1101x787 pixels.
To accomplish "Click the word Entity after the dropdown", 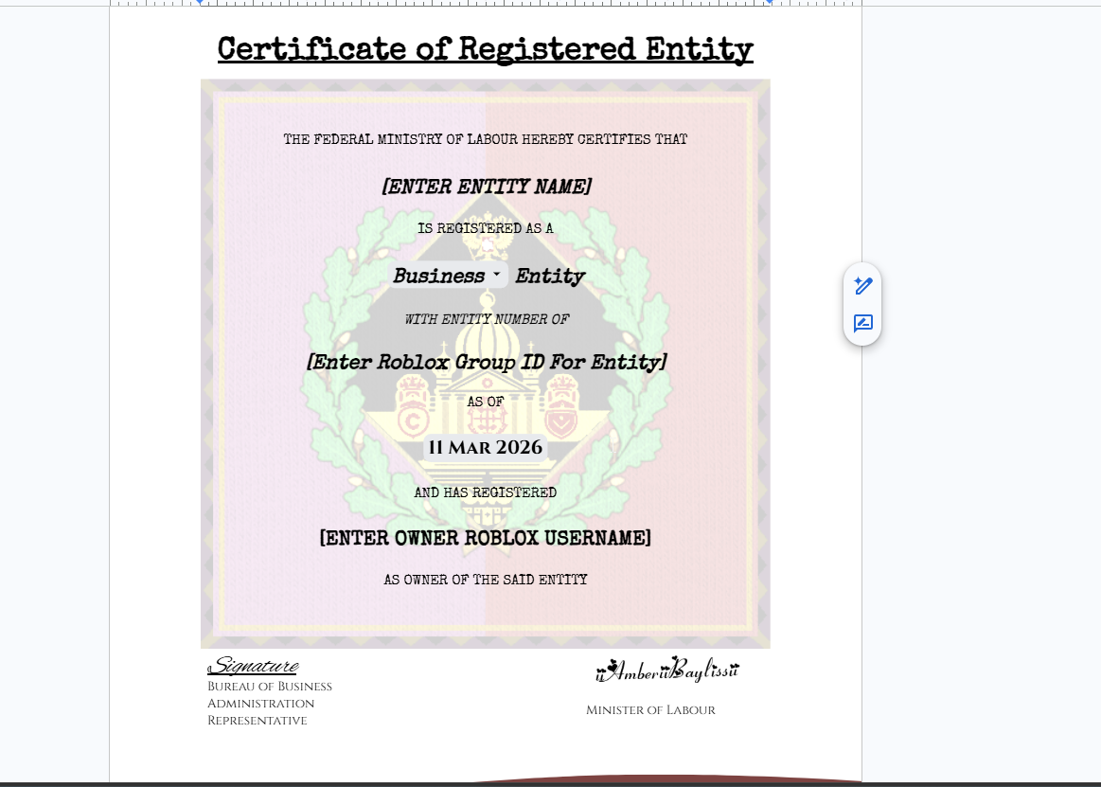I will 550,277.
